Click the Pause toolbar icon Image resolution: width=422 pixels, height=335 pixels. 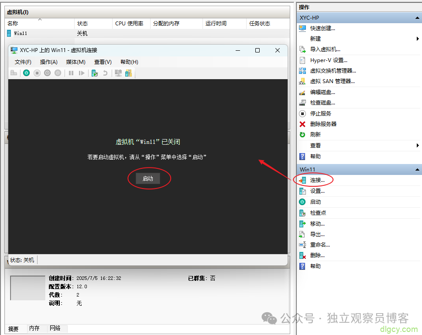pyautogui.click(x=71, y=73)
